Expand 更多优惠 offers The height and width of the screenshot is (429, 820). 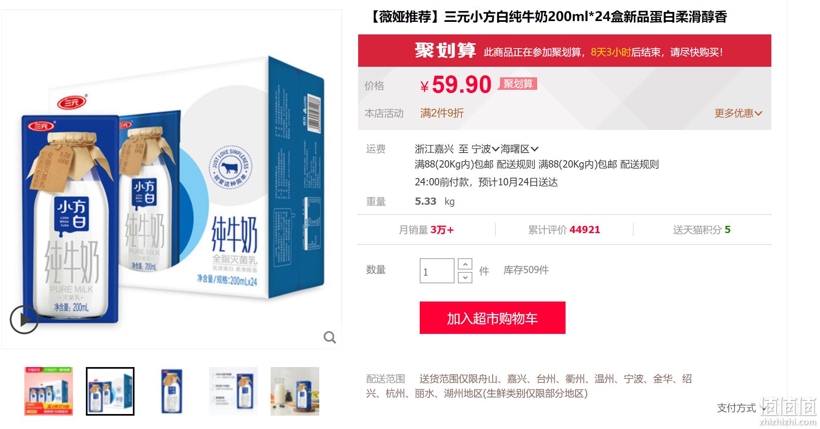(x=738, y=113)
